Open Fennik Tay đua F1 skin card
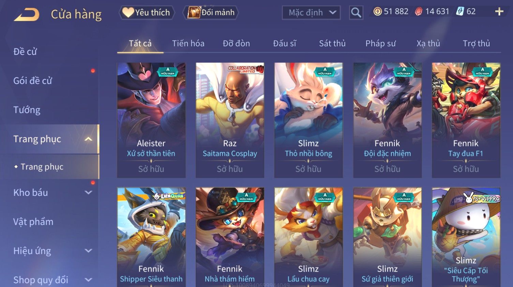Screen dimensions: 513x287 coord(466,120)
